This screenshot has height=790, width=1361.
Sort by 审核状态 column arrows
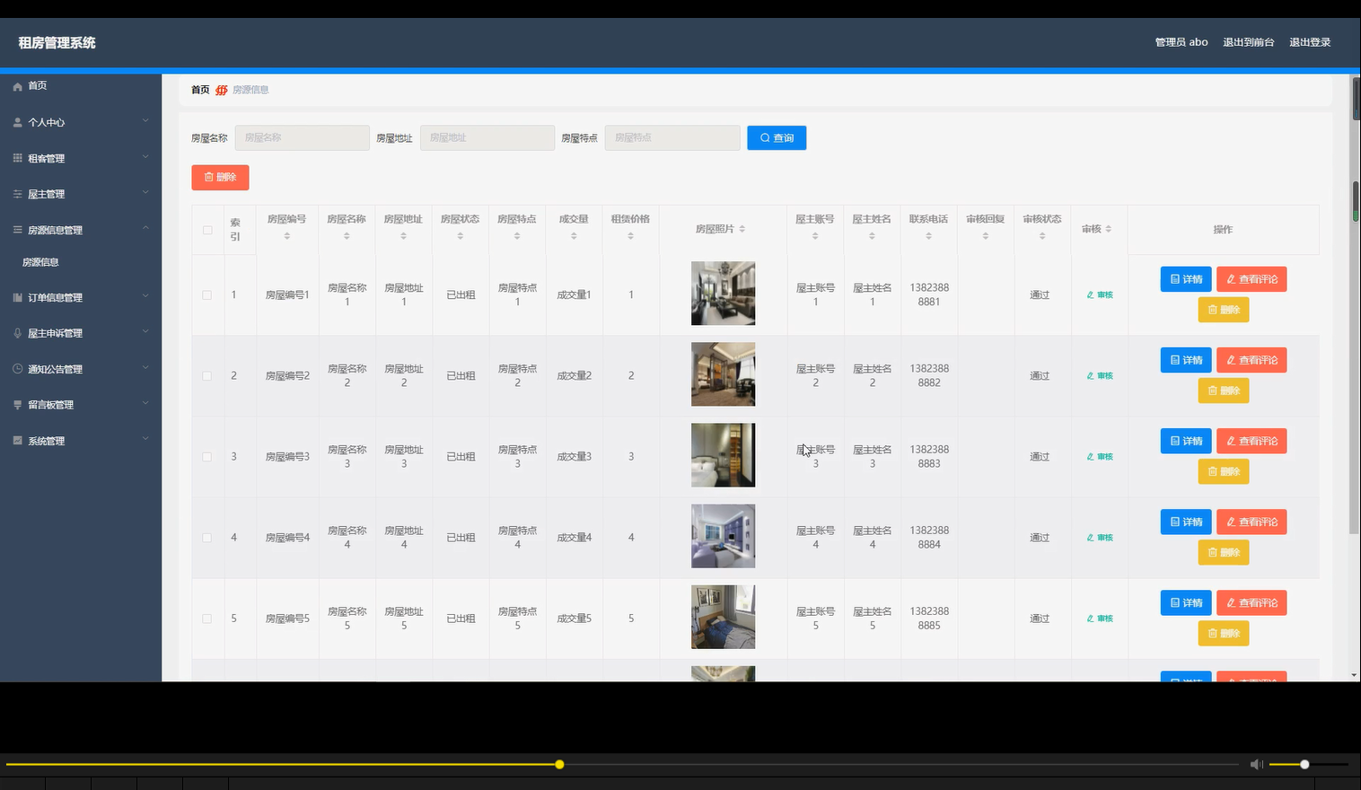click(x=1041, y=236)
